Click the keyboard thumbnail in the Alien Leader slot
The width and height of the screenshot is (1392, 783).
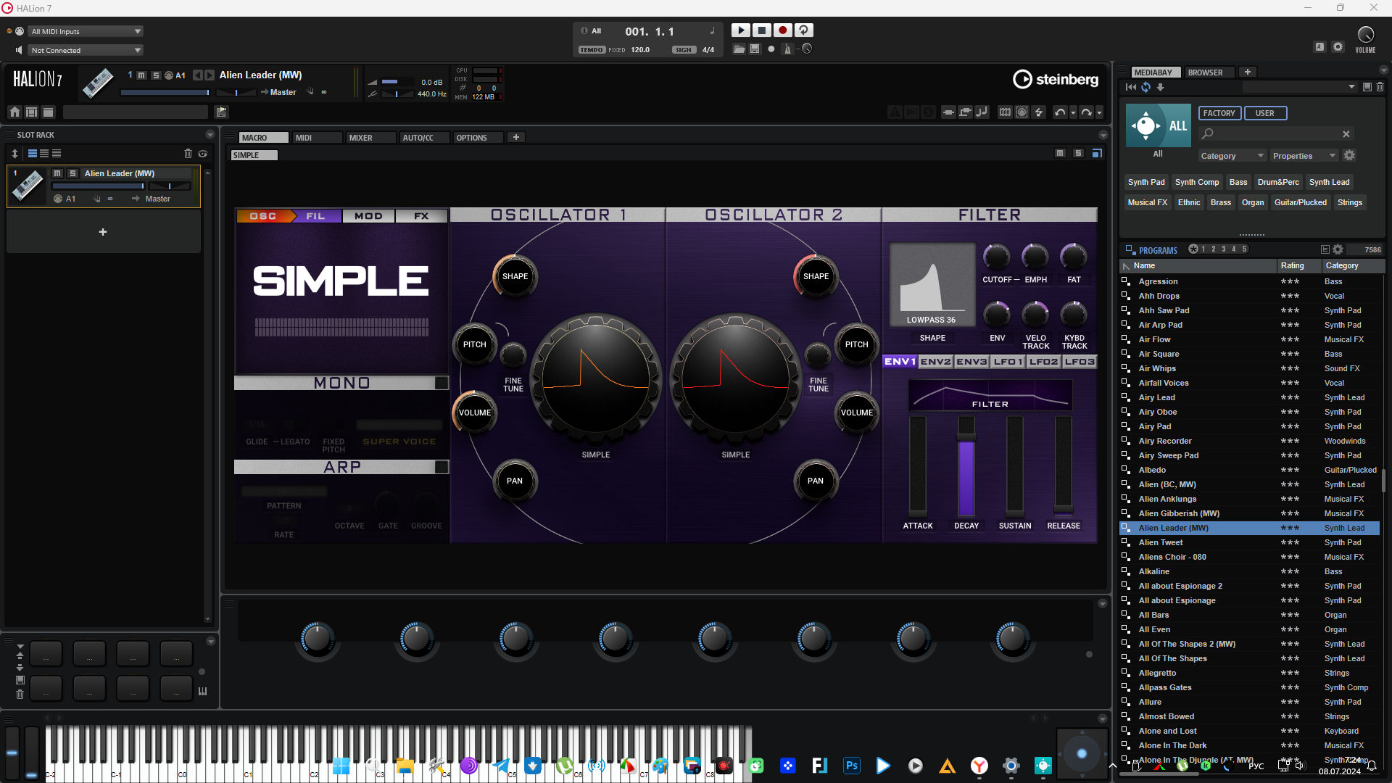pyautogui.click(x=28, y=186)
